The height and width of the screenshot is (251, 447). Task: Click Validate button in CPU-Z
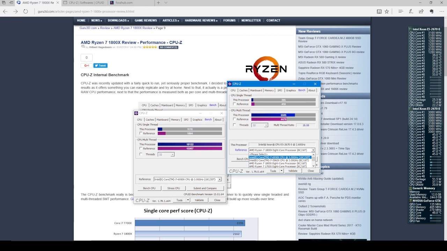click(293, 171)
